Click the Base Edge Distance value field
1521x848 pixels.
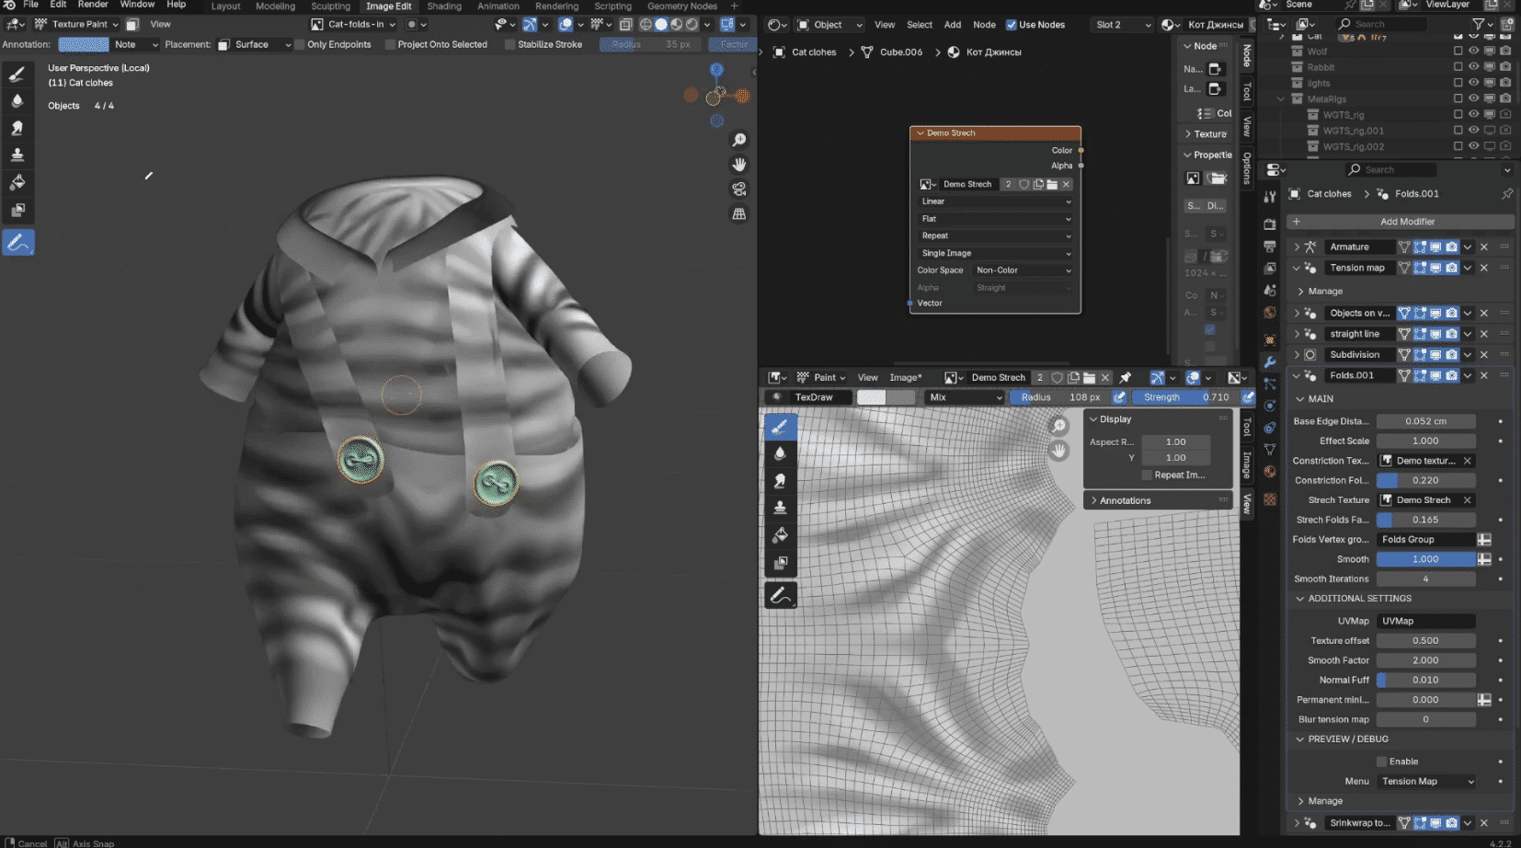(x=1424, y=421)
